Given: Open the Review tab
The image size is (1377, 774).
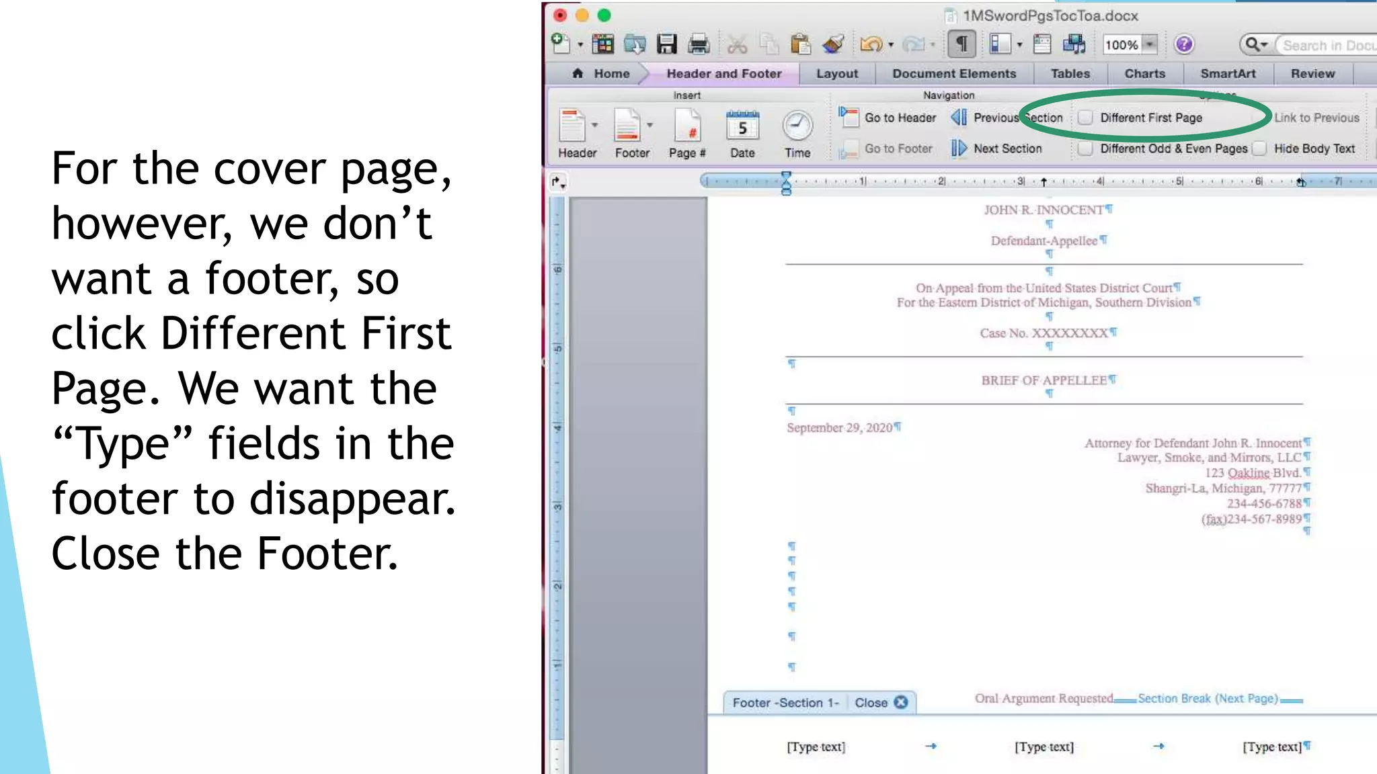Looking at the screenshot, I should coord(1312,74).
